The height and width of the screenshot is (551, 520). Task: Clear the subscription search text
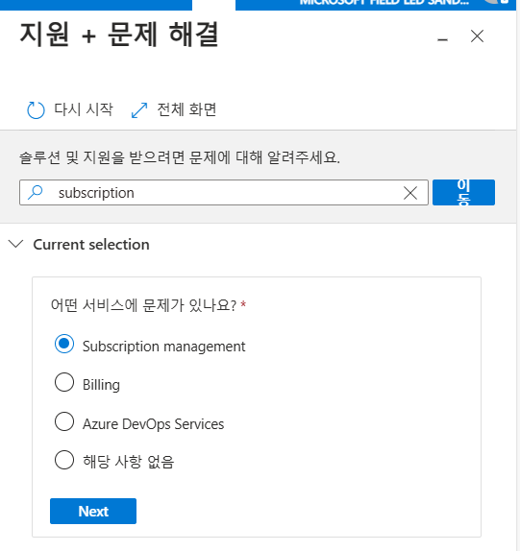410,193
